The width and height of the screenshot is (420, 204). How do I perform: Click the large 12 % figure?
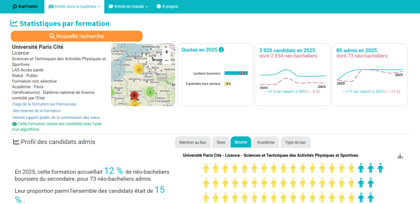point(114,171)
